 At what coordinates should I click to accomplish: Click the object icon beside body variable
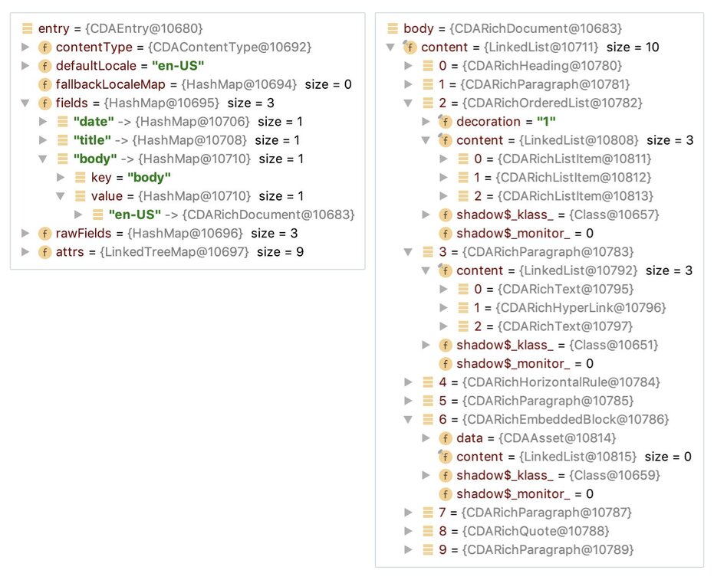393,29
